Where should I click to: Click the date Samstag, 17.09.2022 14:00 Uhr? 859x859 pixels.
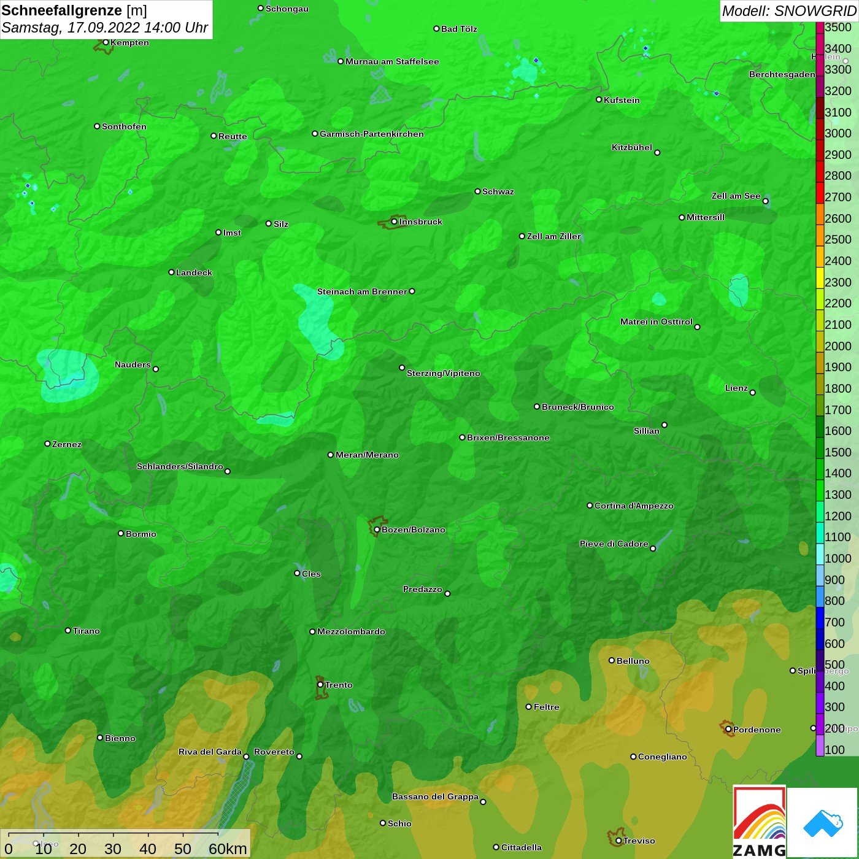105,28
